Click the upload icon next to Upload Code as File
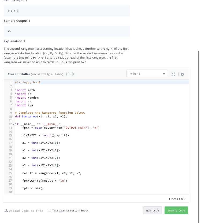201x223 pixels. [x=6, y=211]
